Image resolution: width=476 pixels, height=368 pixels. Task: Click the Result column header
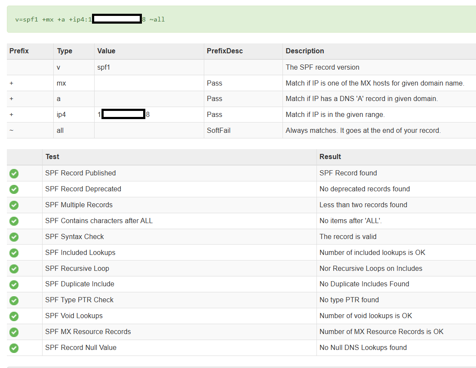tap(330, 157)
